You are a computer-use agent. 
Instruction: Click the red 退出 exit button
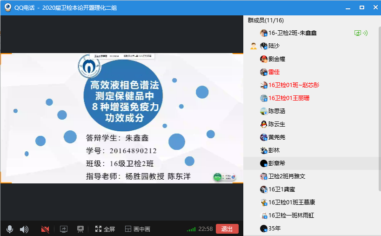[x=227, y=229]
